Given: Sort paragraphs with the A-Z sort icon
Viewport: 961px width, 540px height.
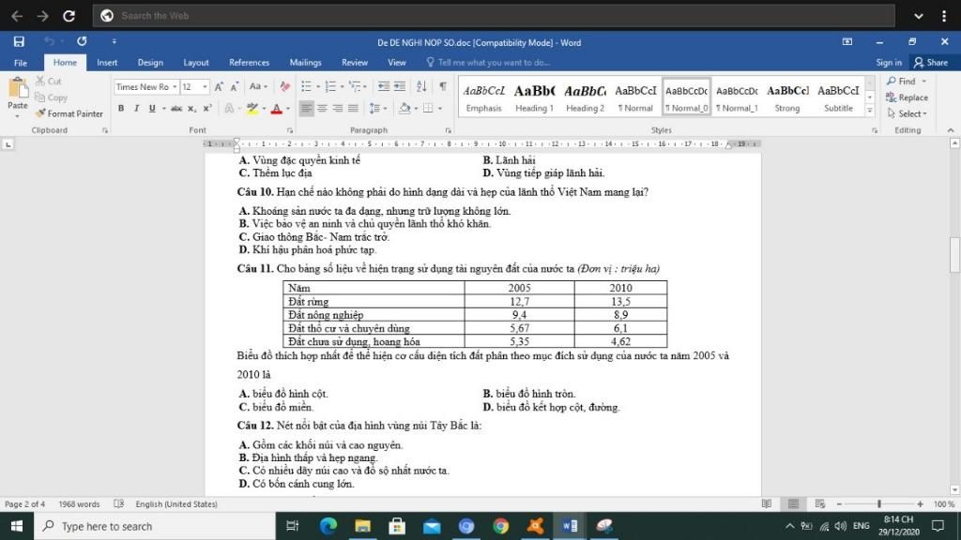Looking at the screenshot, I should coord(421,87).
